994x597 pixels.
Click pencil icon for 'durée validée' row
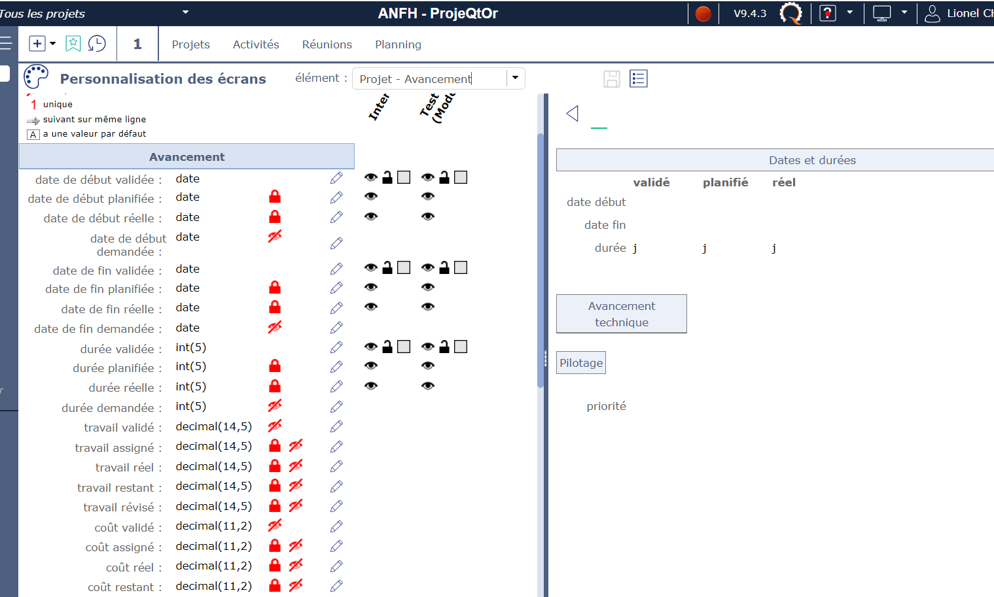point(336,348)
